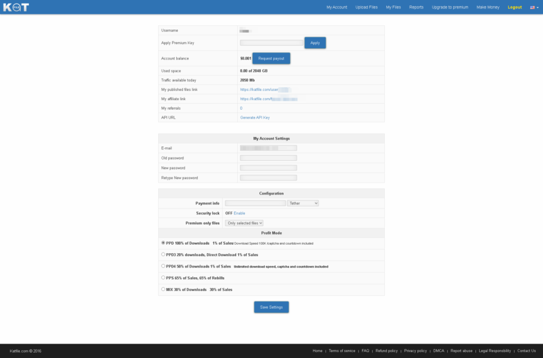543x358 pixels.
Task: Go to My Account menu item
Action: coord(337,7)
